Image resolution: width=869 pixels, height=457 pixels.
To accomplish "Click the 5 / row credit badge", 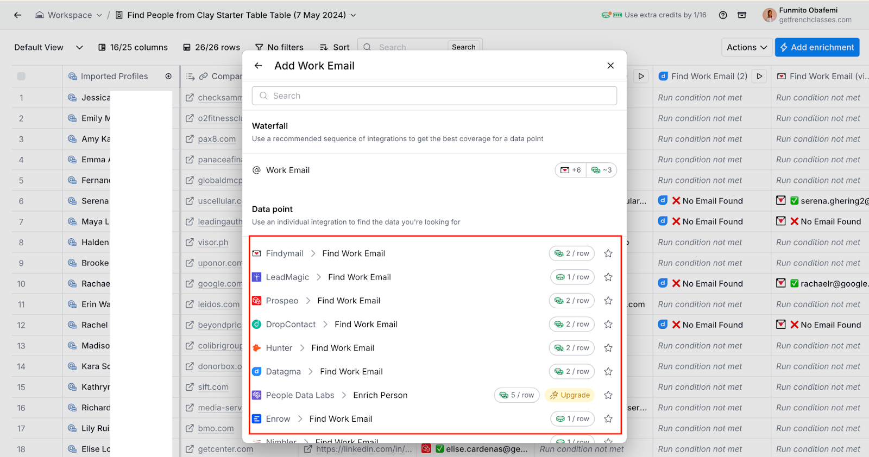I will pyautogui.click(x=517, y=395).
